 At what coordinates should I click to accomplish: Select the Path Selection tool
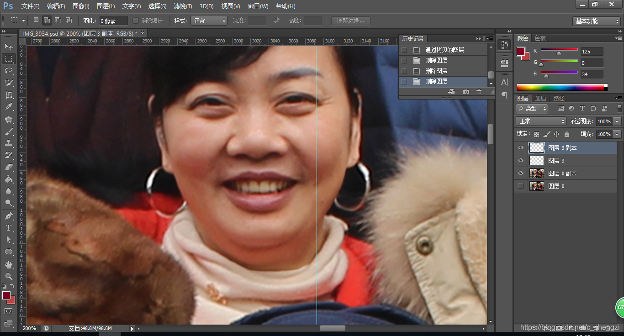pyautogui.click(x=9, y=239)
